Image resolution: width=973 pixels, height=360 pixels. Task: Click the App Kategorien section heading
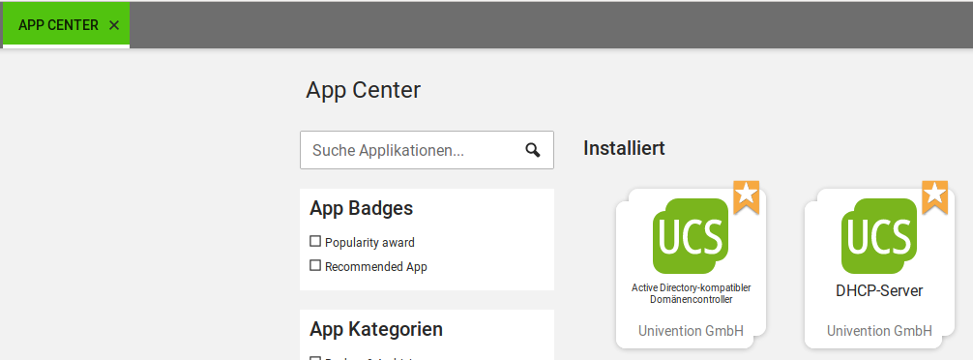(376, 329)
